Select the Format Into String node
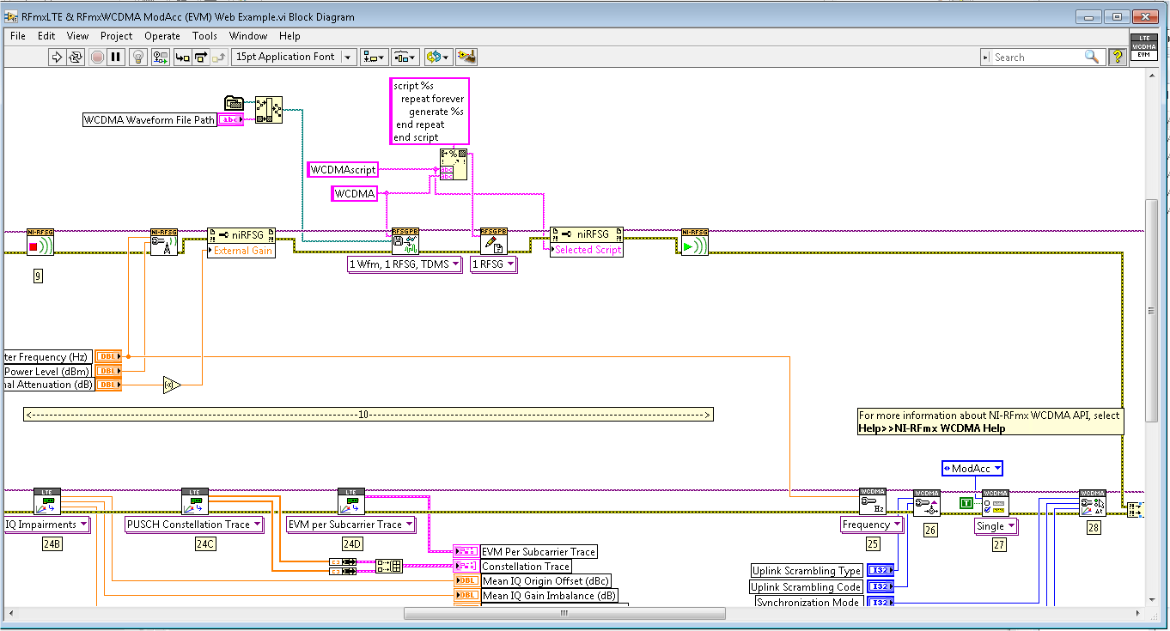 (x=453, y=164)
